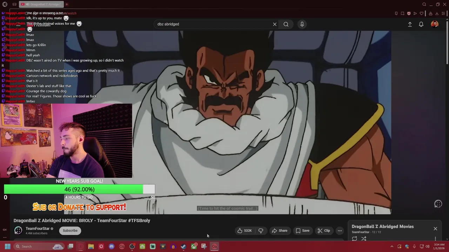449x252 pixels.
Task: Take a browser snapshot
Action: pos(403,13)
